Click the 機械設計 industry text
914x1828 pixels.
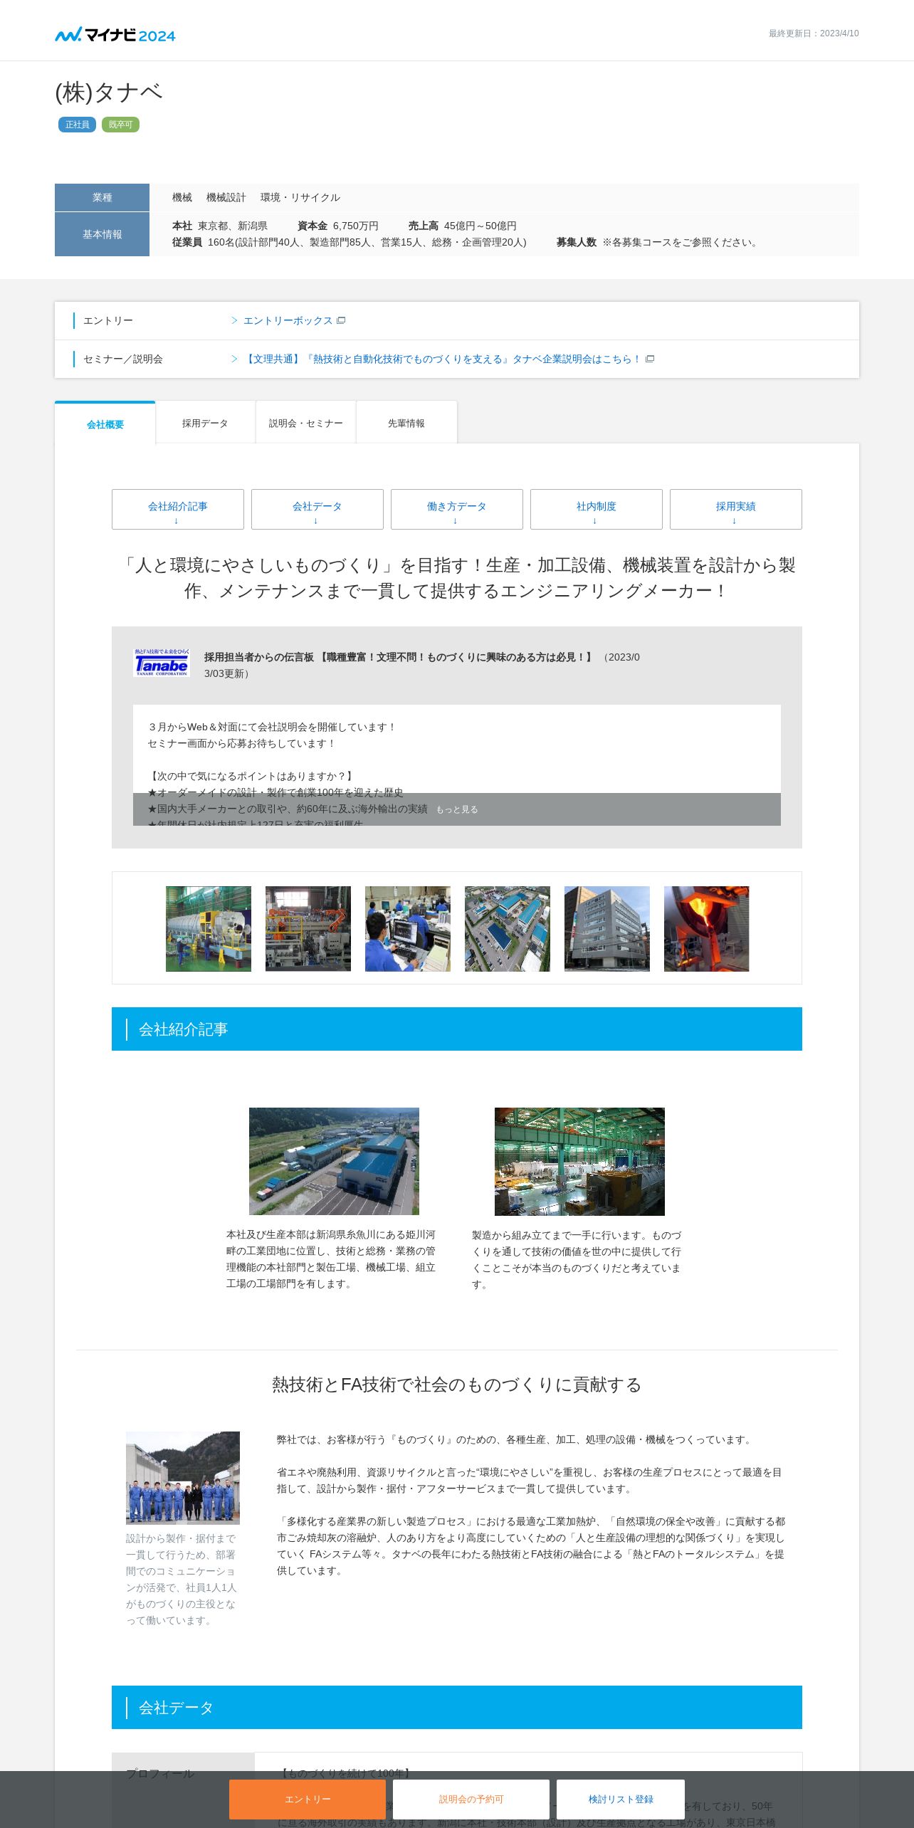pyautogui.click(x=226, y=197)
